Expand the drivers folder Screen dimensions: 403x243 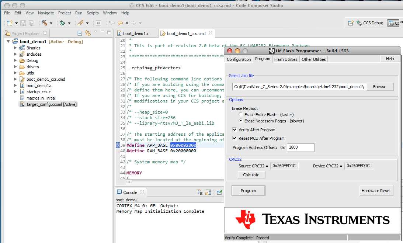point(15,67)
